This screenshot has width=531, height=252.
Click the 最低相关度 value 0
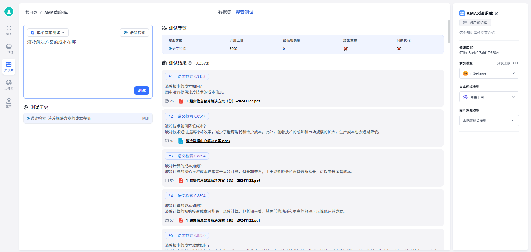[284, 49]
